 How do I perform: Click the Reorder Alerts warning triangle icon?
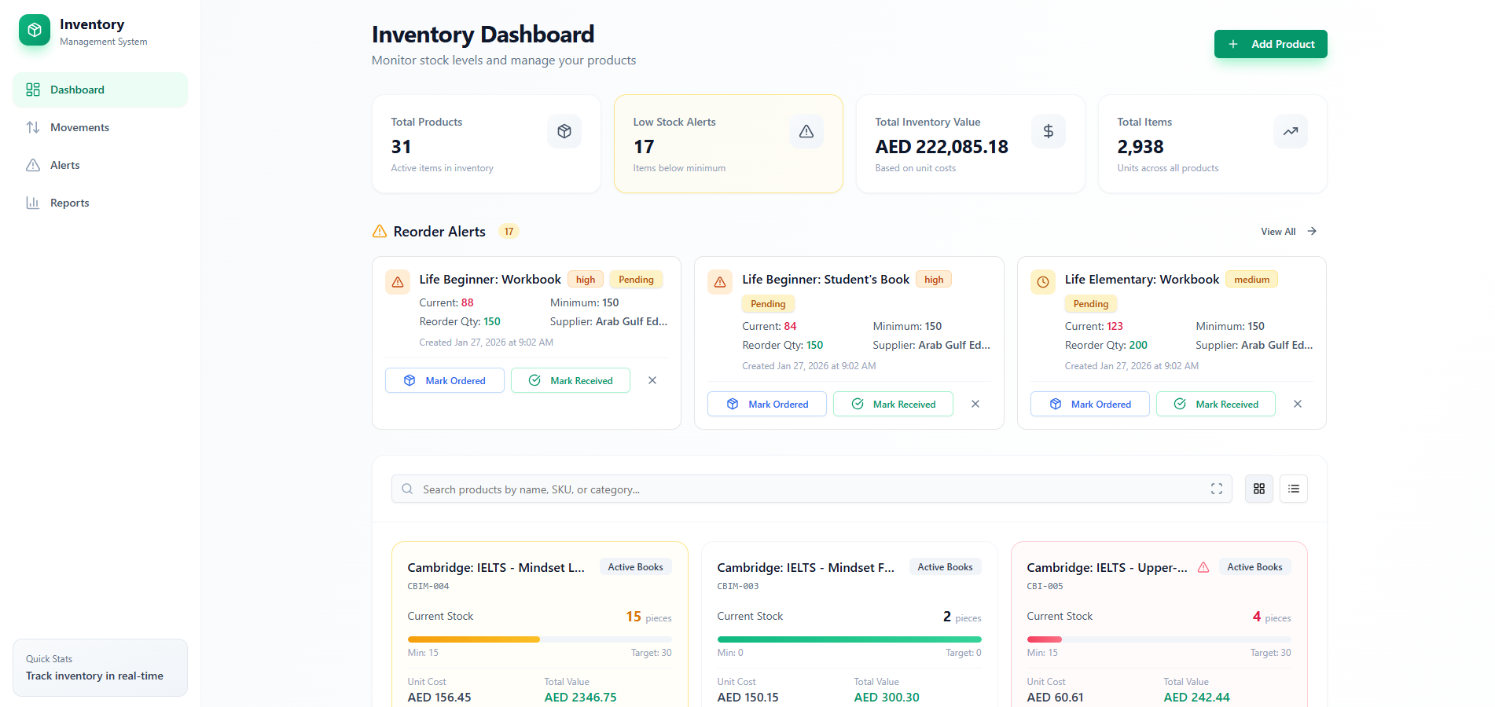(x=380, y=231)
